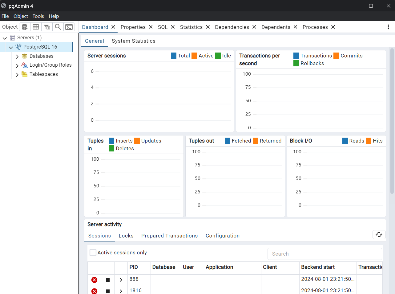Click the Databases cylinder icon
This screenshot has width=395, height=294.
coord(24,56)
